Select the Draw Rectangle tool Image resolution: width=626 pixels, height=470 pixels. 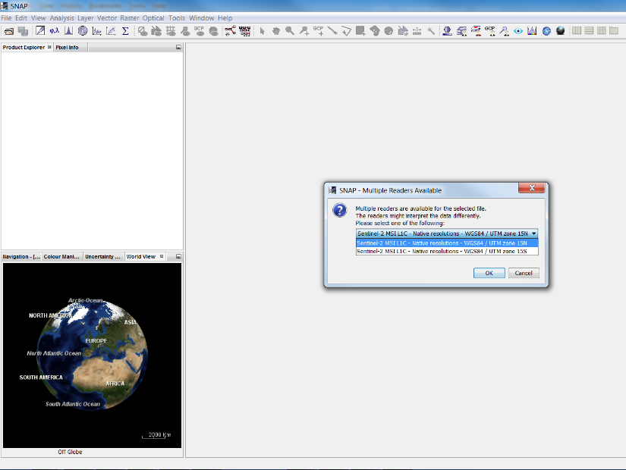pyautogui.click(x=360, y=31)
